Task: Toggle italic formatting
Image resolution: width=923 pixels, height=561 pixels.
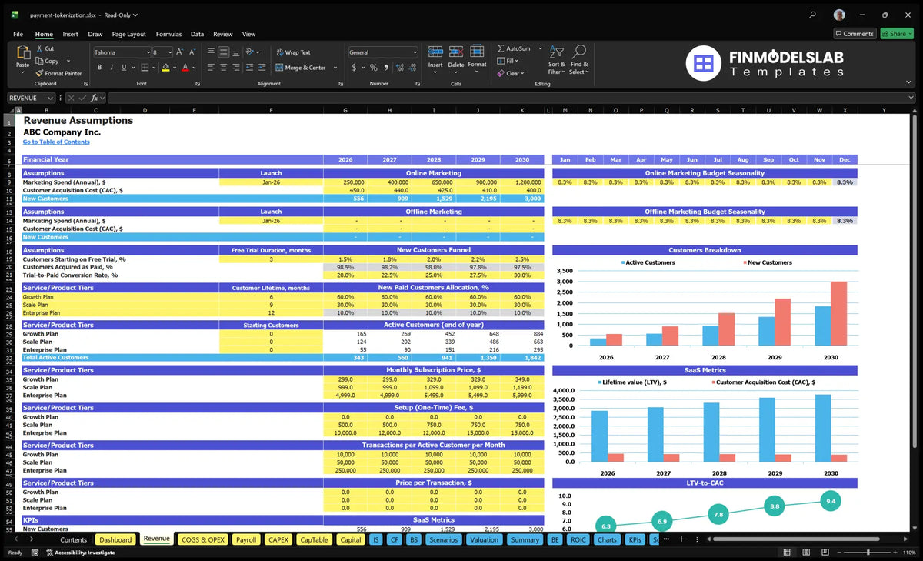Action: [111, 68]
